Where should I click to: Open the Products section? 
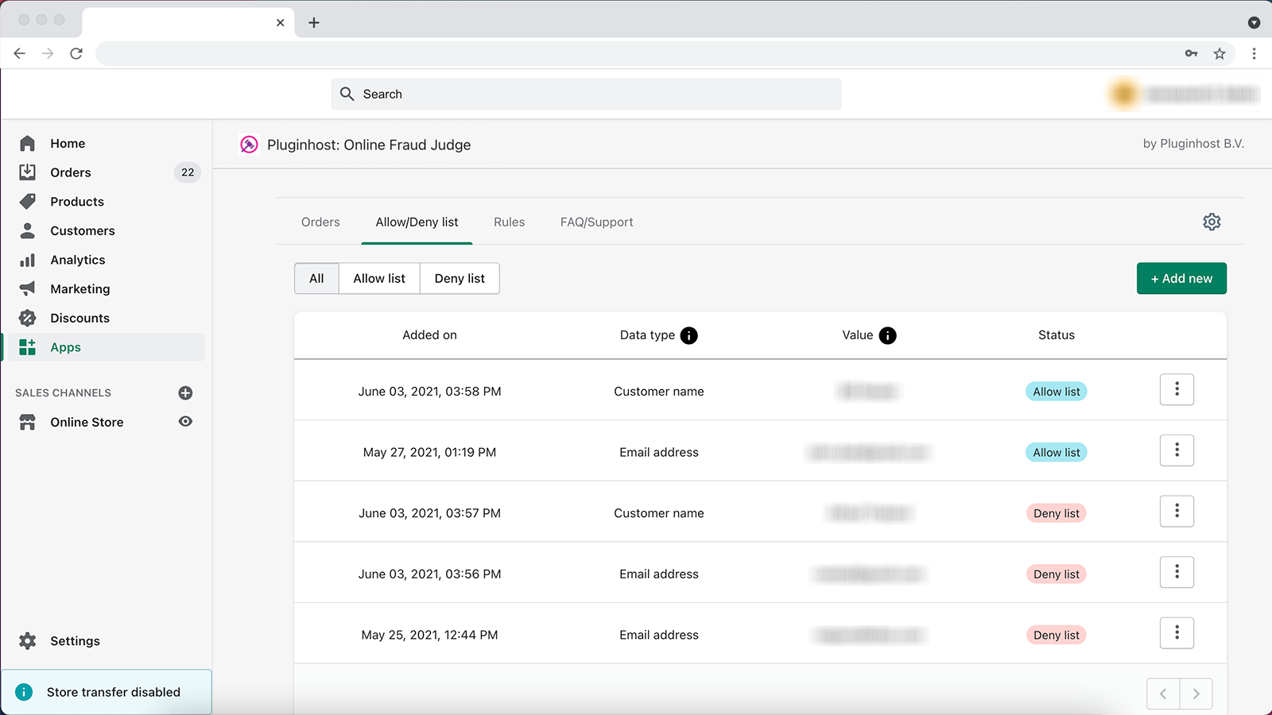[77, 201]
